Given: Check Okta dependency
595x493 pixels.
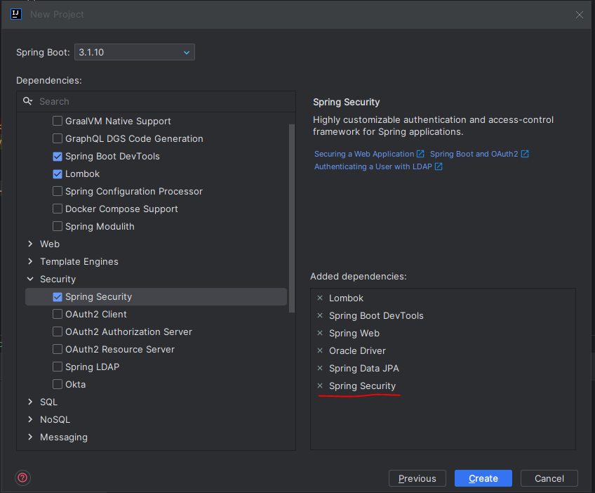Looking at the screenshot, I should [58, 384].
